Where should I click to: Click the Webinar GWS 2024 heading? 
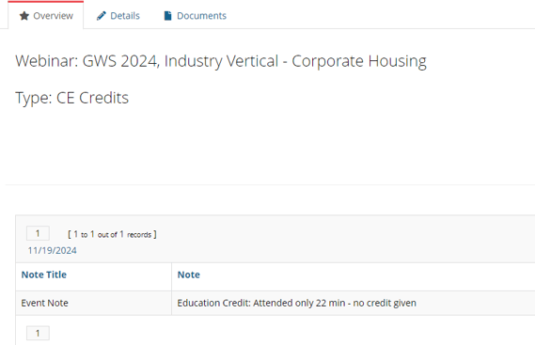[221, 61]
